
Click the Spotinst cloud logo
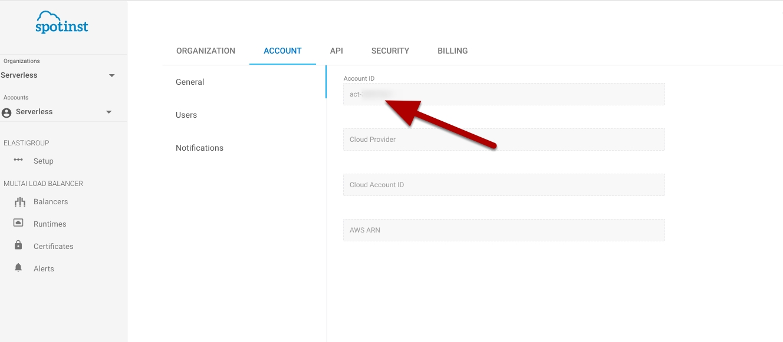coord(62,22)
